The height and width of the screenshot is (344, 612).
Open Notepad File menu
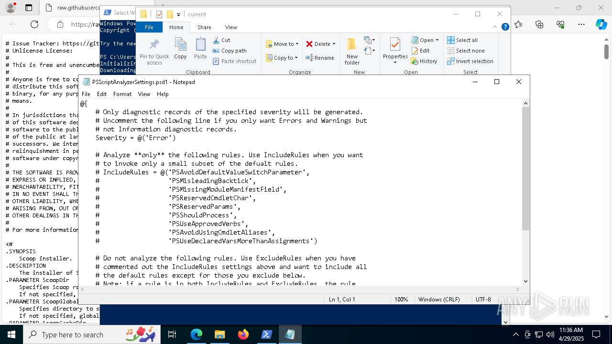click(86, 94)
